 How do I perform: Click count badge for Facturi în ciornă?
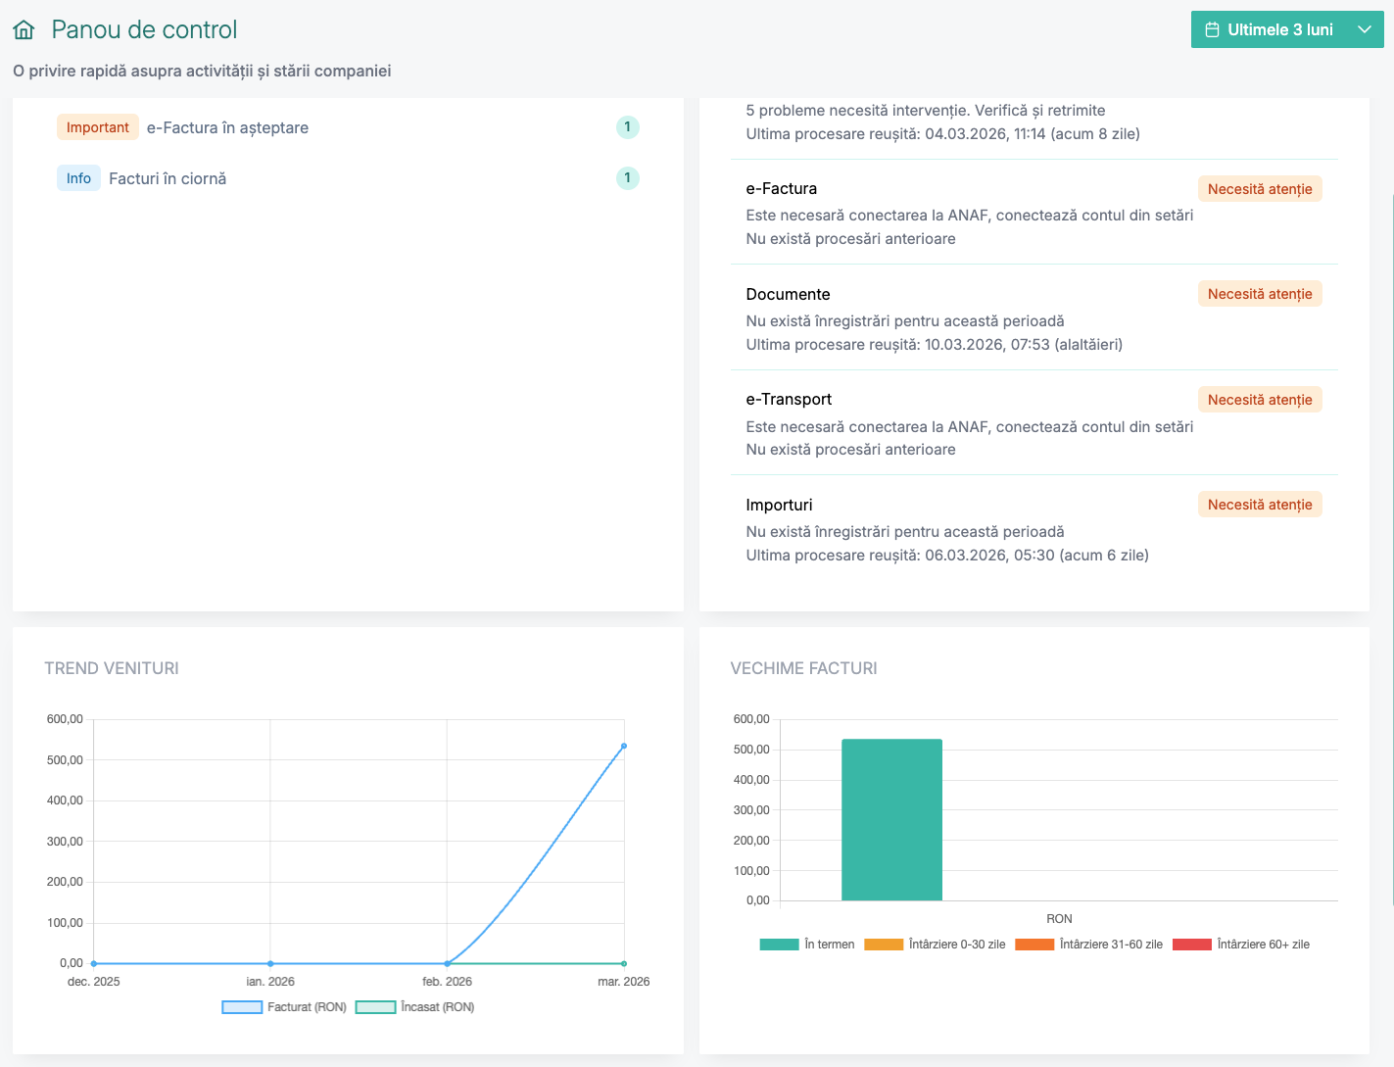coord(627,178)
